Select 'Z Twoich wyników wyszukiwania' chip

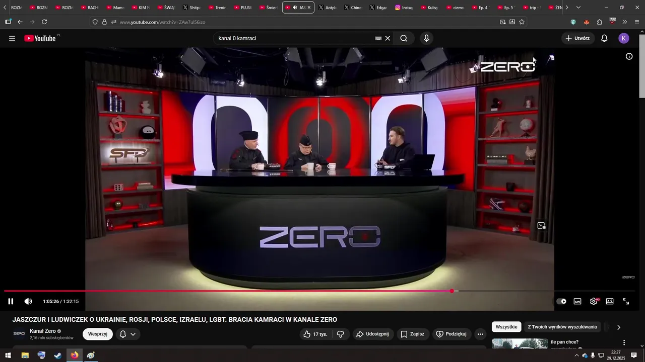[x=562, y=327]
